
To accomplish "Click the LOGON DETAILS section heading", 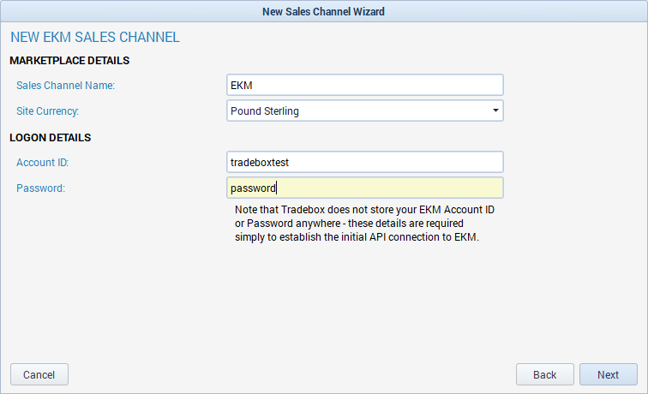I will click(x=50, y=138).
